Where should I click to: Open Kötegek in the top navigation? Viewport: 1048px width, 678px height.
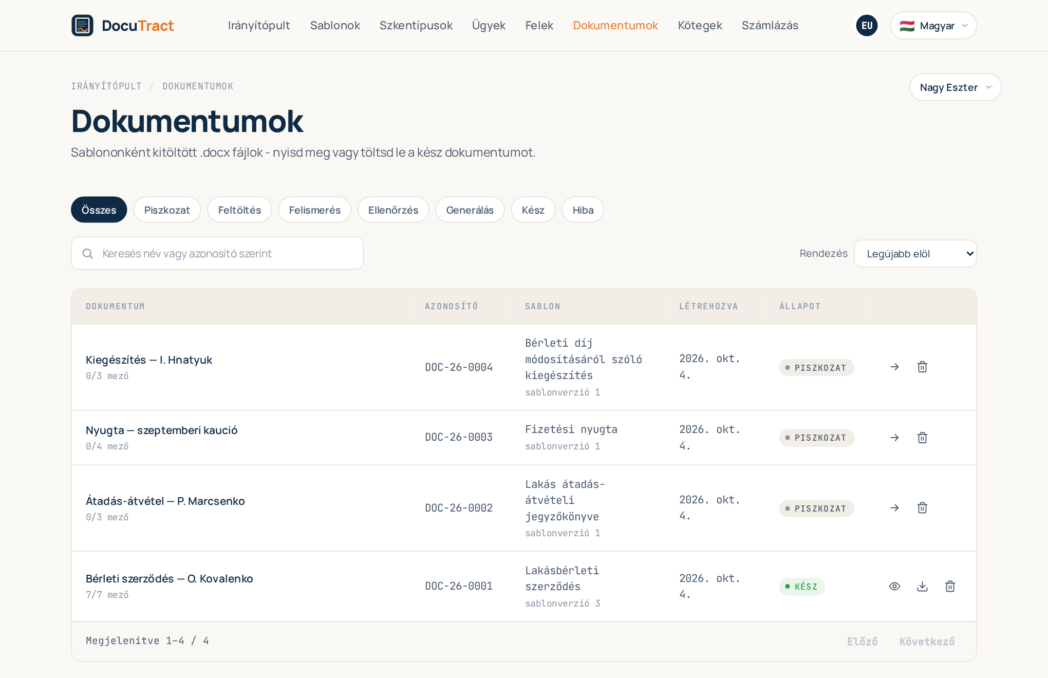[x=700, y=26]
